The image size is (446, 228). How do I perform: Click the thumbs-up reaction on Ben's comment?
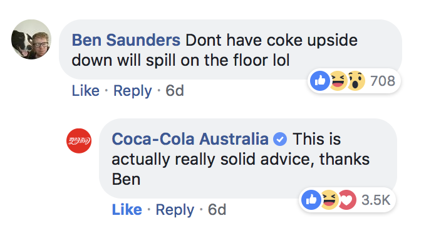click(319, 81)
